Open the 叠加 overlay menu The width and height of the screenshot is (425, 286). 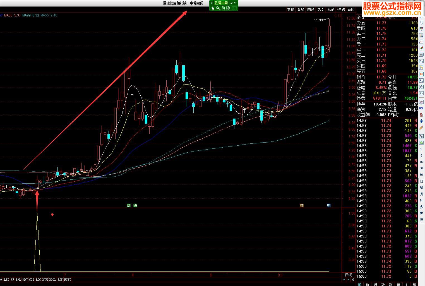[x=301, y=9]
